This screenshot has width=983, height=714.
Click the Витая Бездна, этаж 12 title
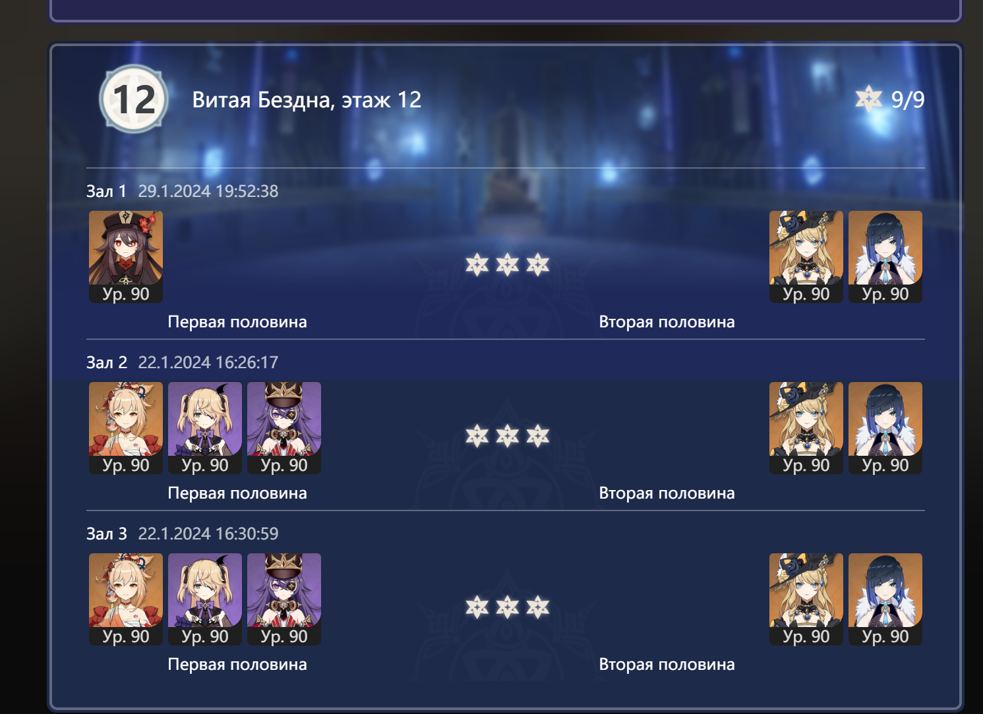[307, 99]
